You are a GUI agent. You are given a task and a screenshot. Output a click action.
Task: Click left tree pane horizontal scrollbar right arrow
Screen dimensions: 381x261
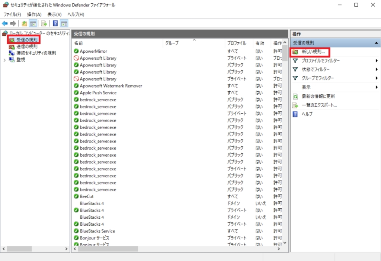coord(66,249)
